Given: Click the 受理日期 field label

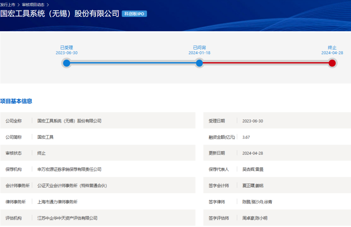Looking at the screenshot, I should (217, 121).
